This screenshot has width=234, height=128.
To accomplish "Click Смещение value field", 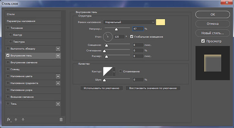I will (x=138, y=45).
